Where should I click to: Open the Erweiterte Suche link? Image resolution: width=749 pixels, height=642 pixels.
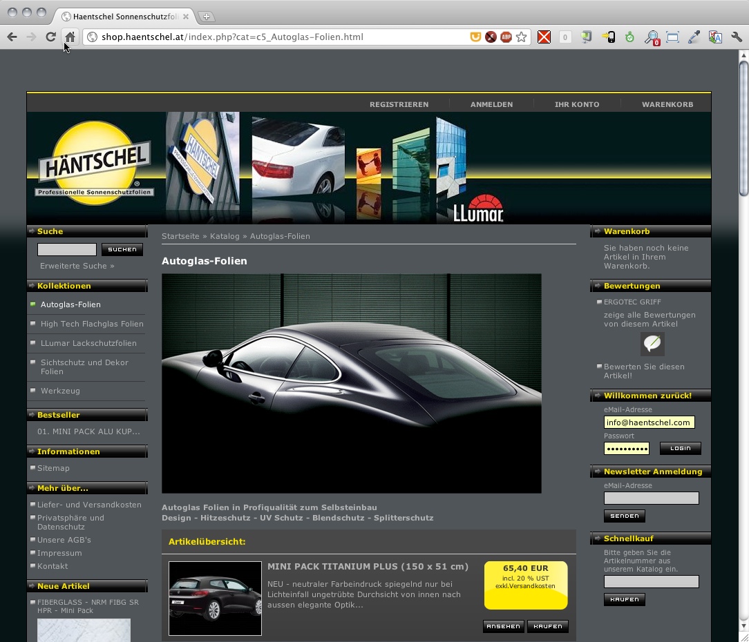pyautogui.click(x=77, y=266)
